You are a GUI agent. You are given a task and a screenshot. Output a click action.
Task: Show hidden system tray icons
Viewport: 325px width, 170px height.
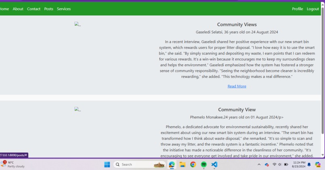click(259, 165)
